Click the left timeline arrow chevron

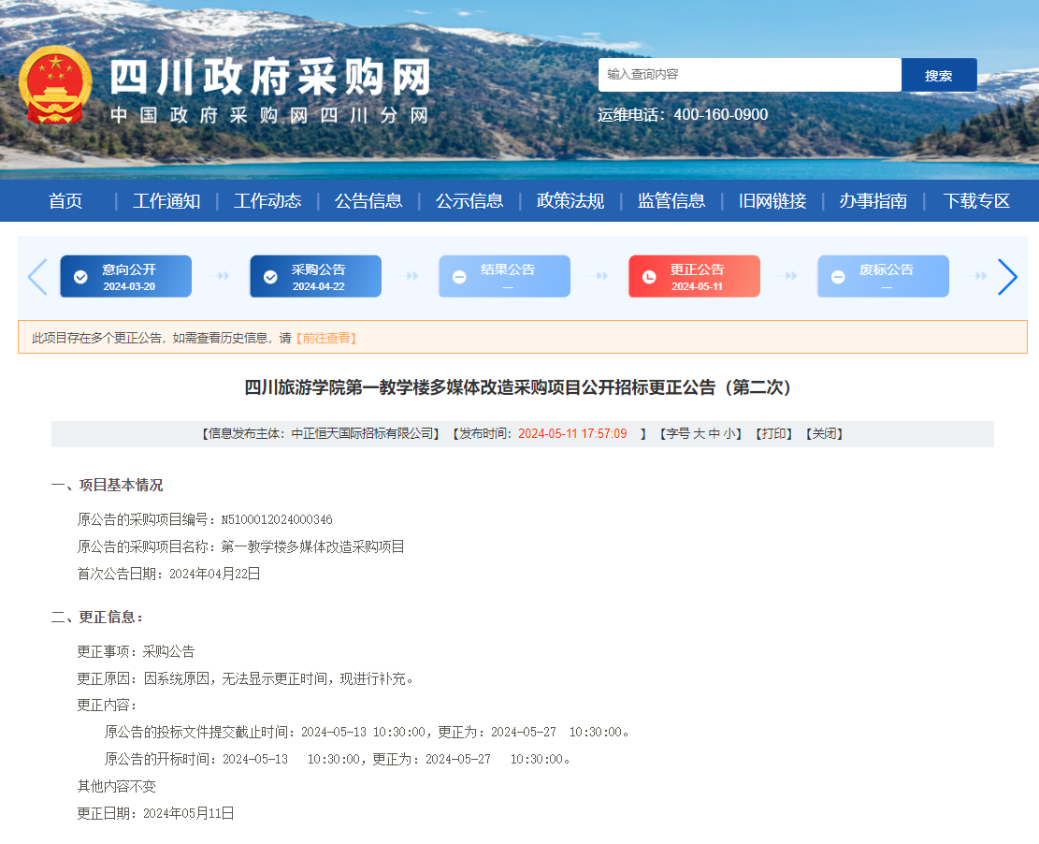(37, 276)
